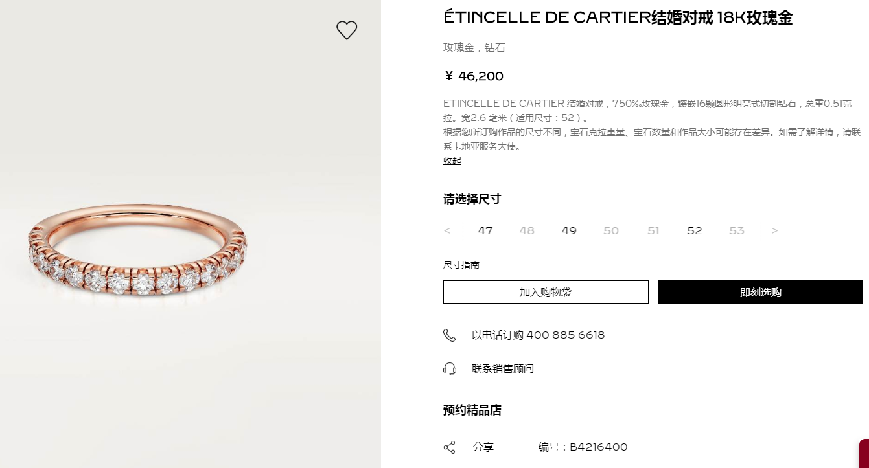
Task: Click 加入购物袋 add to bag button
Action: coord(546,292)
